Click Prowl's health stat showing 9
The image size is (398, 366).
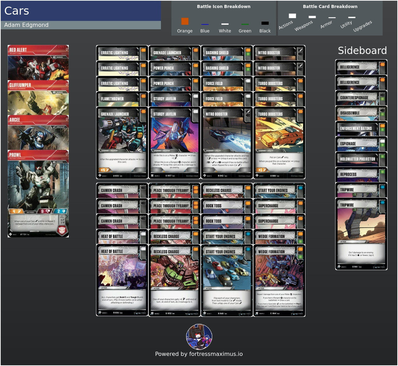[45, 211]
